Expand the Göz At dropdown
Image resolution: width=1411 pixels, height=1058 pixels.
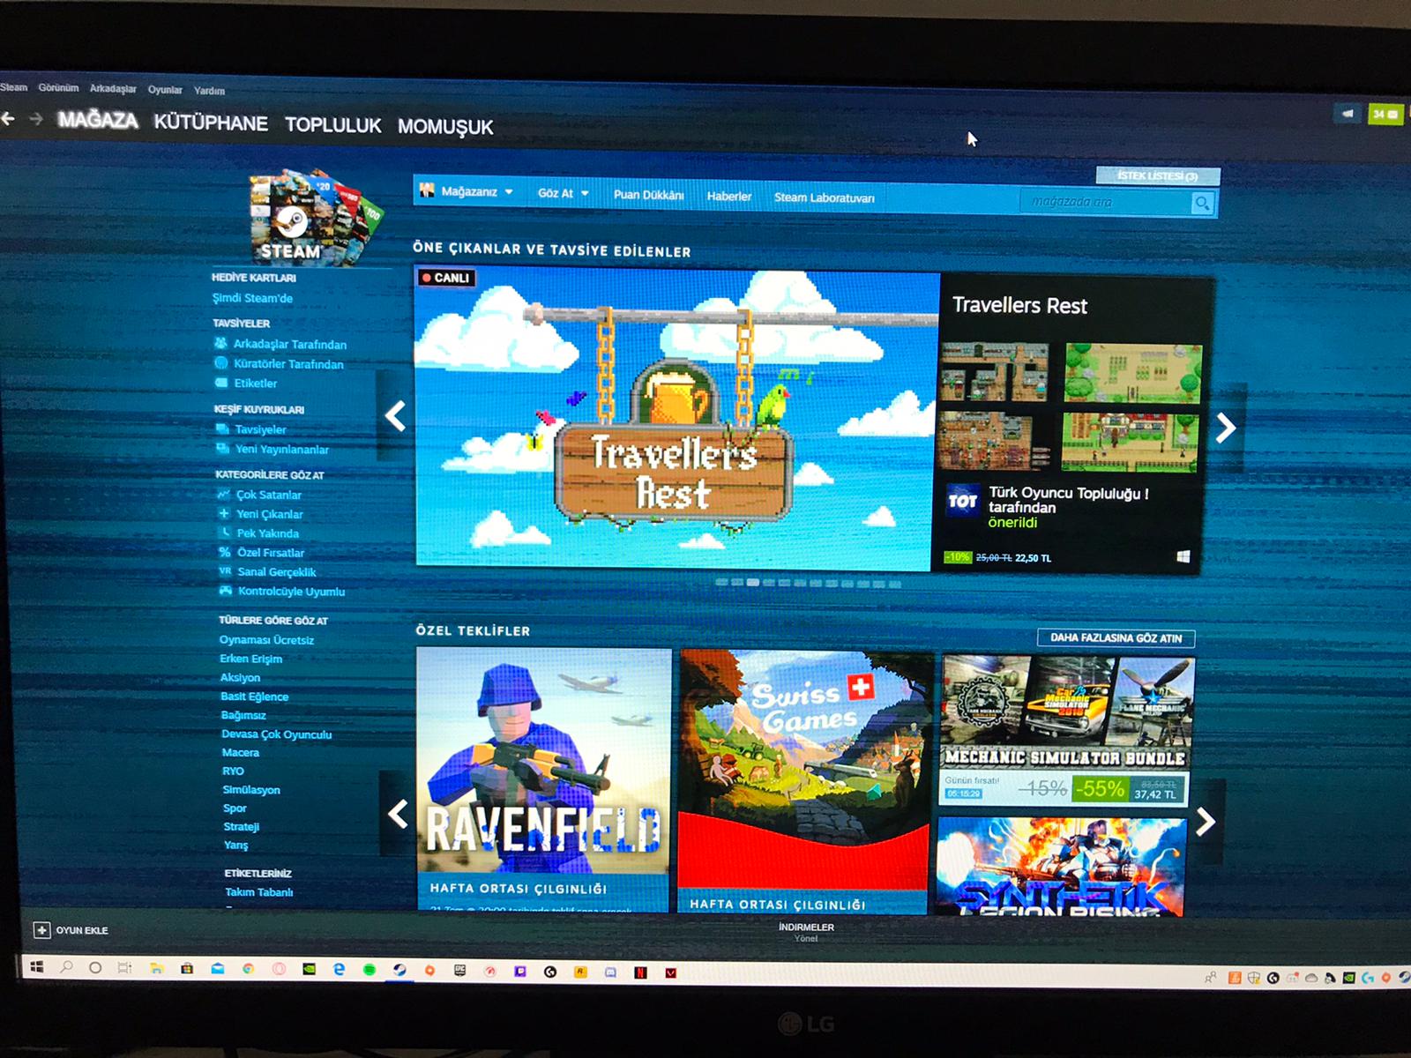pos(564,193)
